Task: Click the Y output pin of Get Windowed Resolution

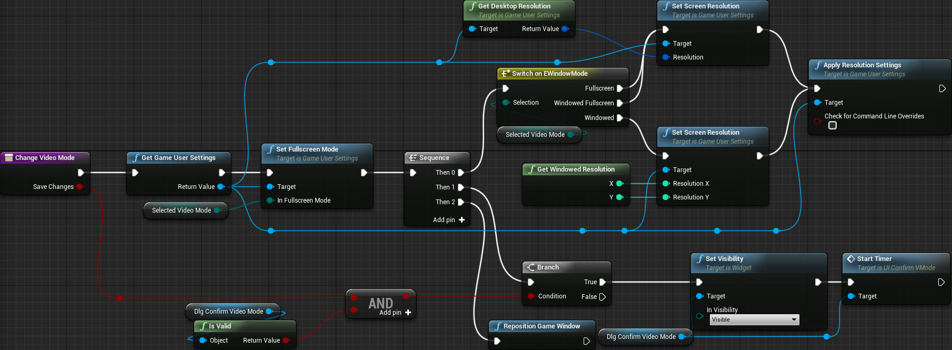Action: tap(620, 197)
